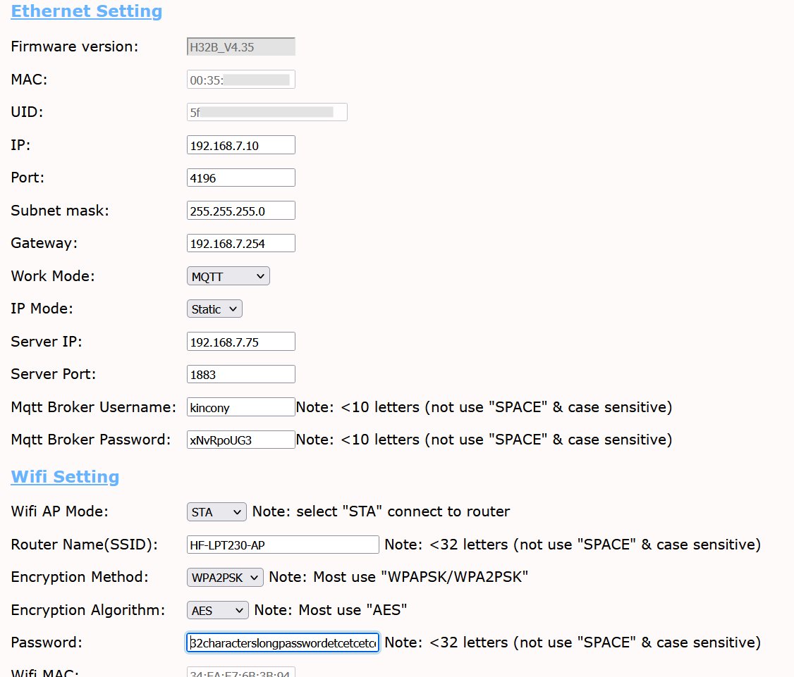Click the UID field

click(267, 112)
